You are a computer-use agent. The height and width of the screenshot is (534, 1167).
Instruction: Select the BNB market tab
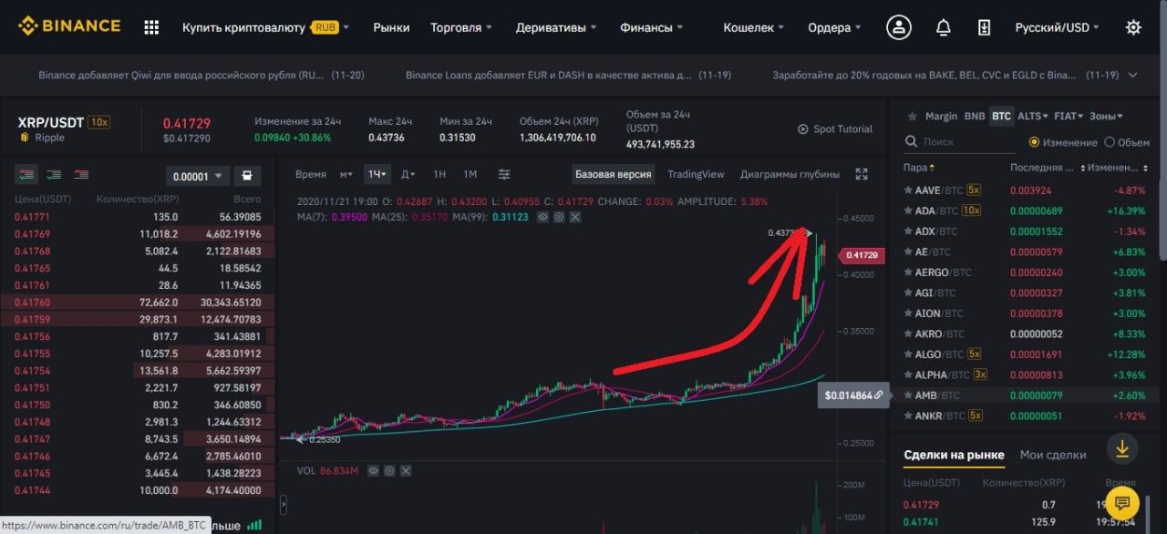coord(975,116)
